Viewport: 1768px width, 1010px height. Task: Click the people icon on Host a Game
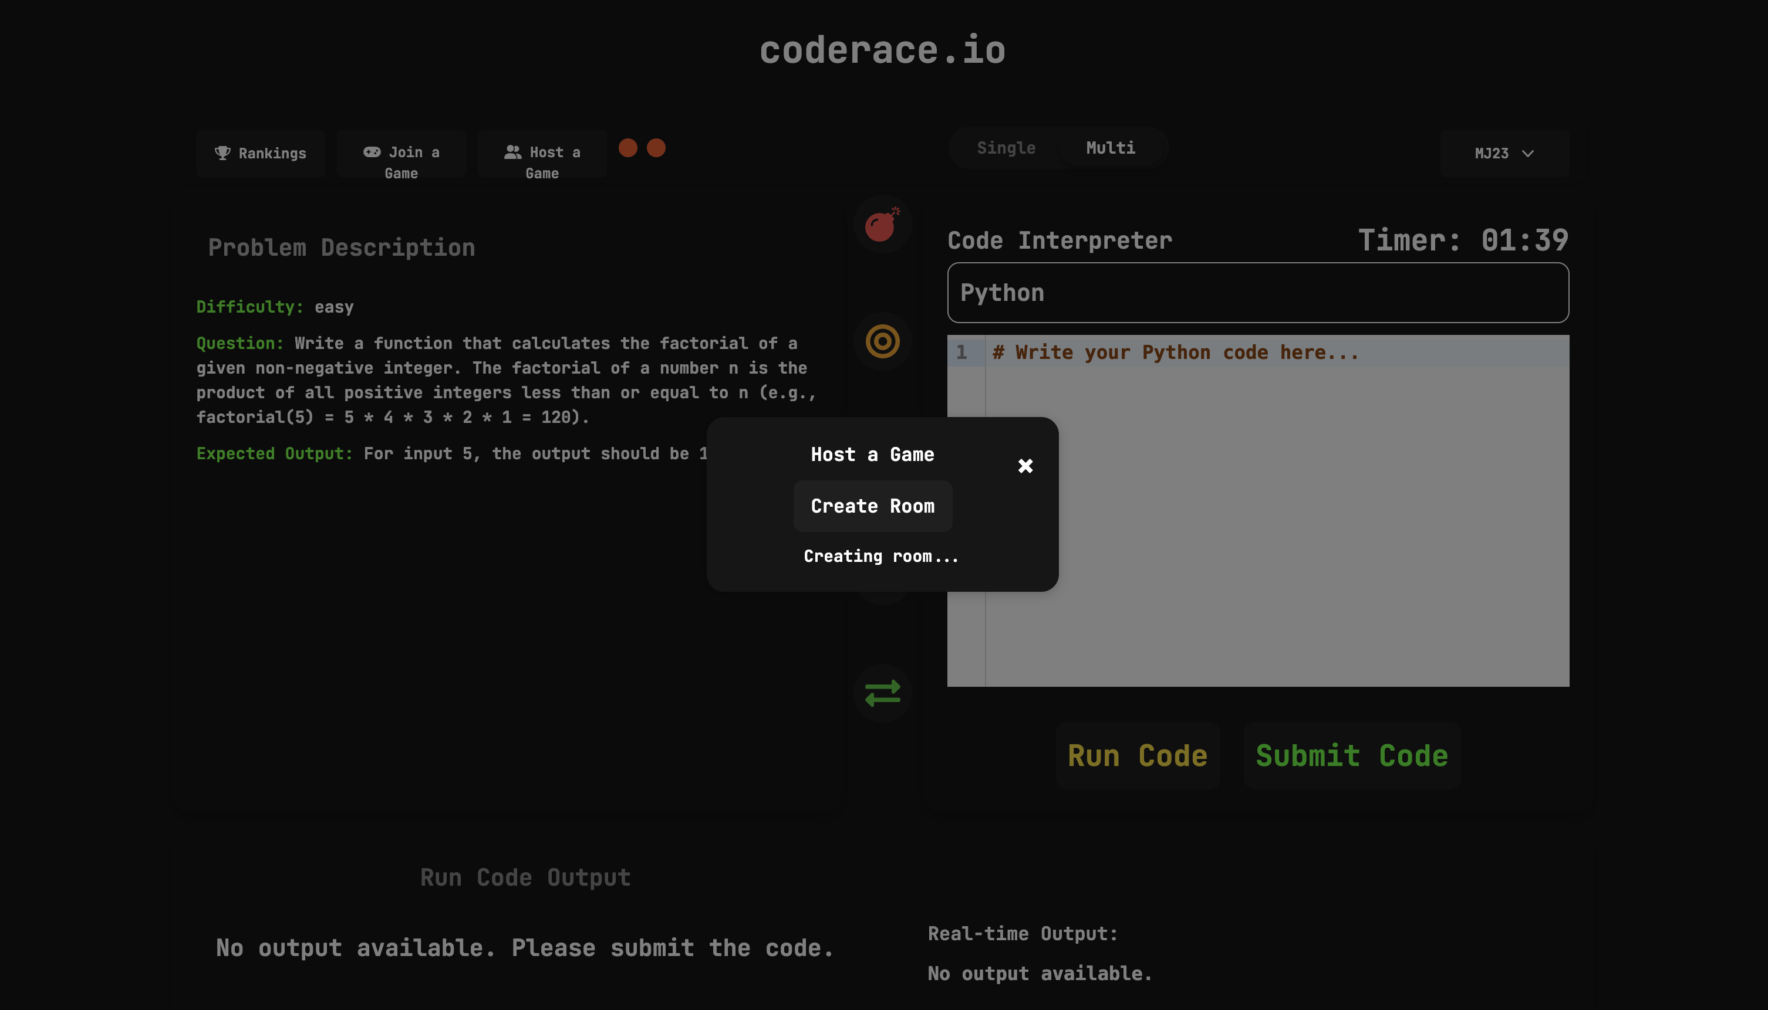[x=513, y=152]
